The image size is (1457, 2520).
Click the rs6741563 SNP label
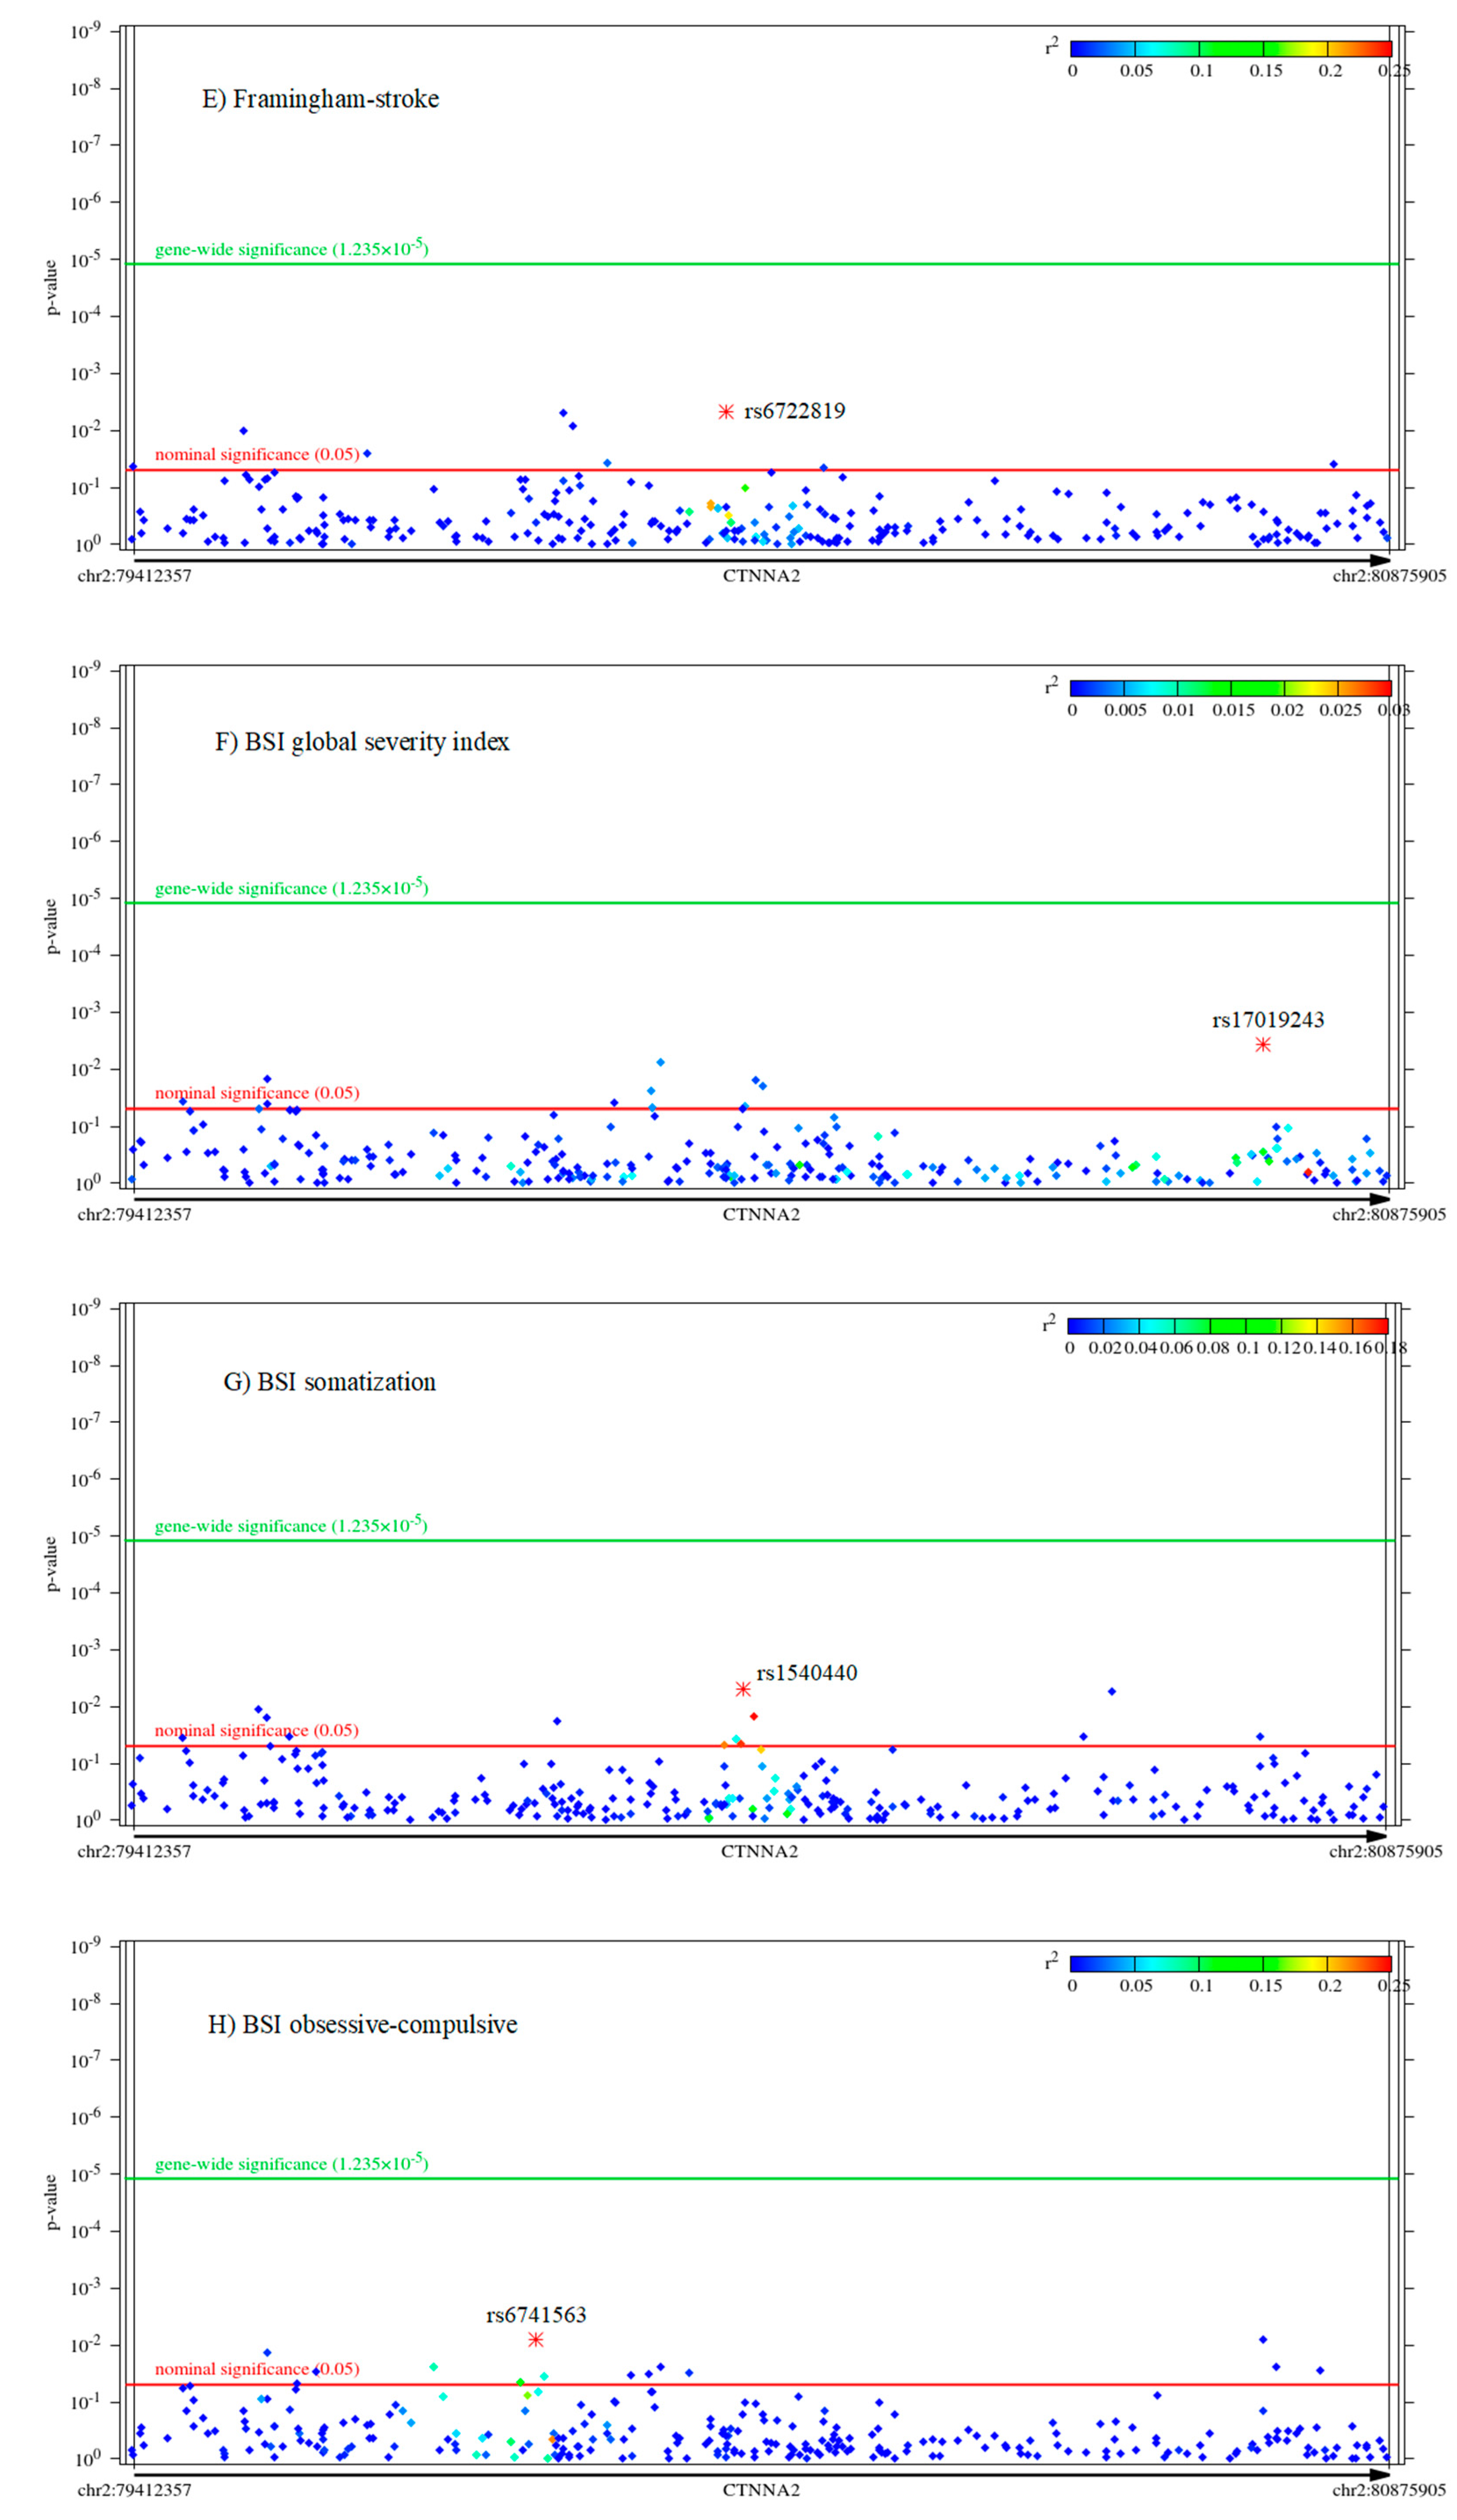536,2314
